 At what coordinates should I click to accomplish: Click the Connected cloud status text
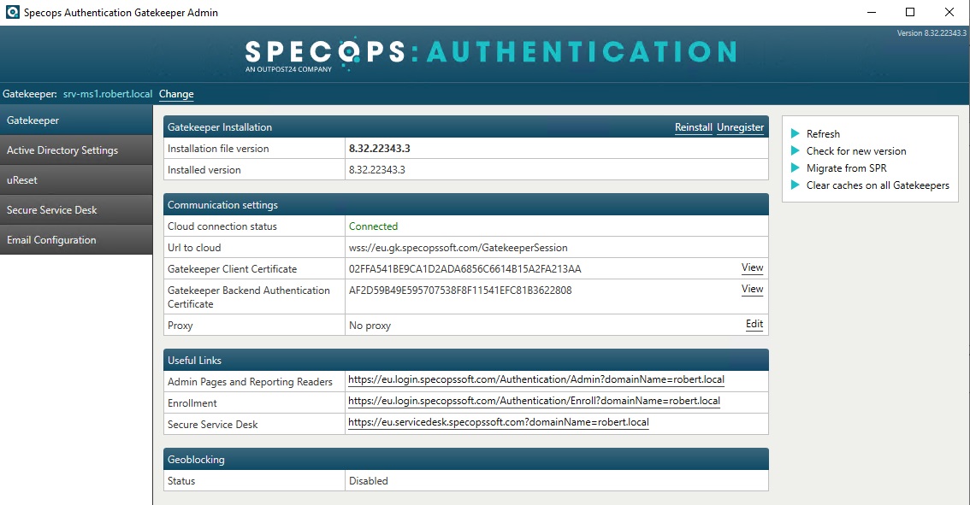373,226
